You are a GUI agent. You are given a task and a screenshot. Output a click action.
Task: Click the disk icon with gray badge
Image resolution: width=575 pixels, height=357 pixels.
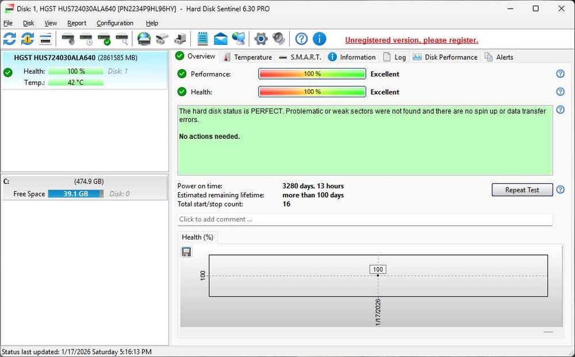(x=68, y=39)
